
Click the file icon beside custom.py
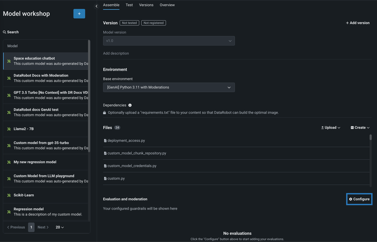point(105,178)
